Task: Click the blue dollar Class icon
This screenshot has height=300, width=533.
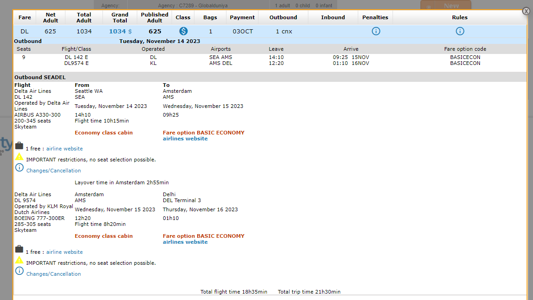Action: point(183,31)
